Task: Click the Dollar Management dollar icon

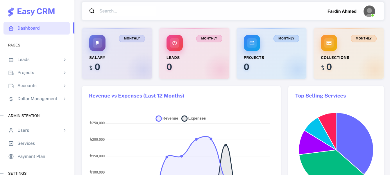Action: [10, 98]
